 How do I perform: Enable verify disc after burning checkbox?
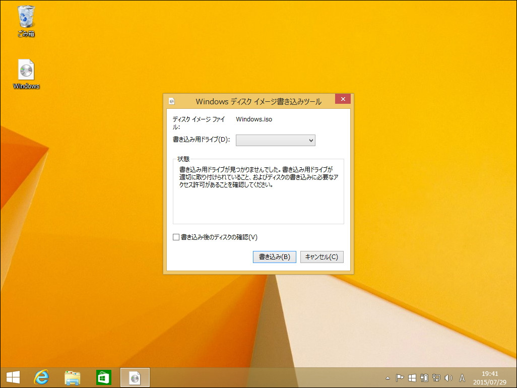(176, 237)
